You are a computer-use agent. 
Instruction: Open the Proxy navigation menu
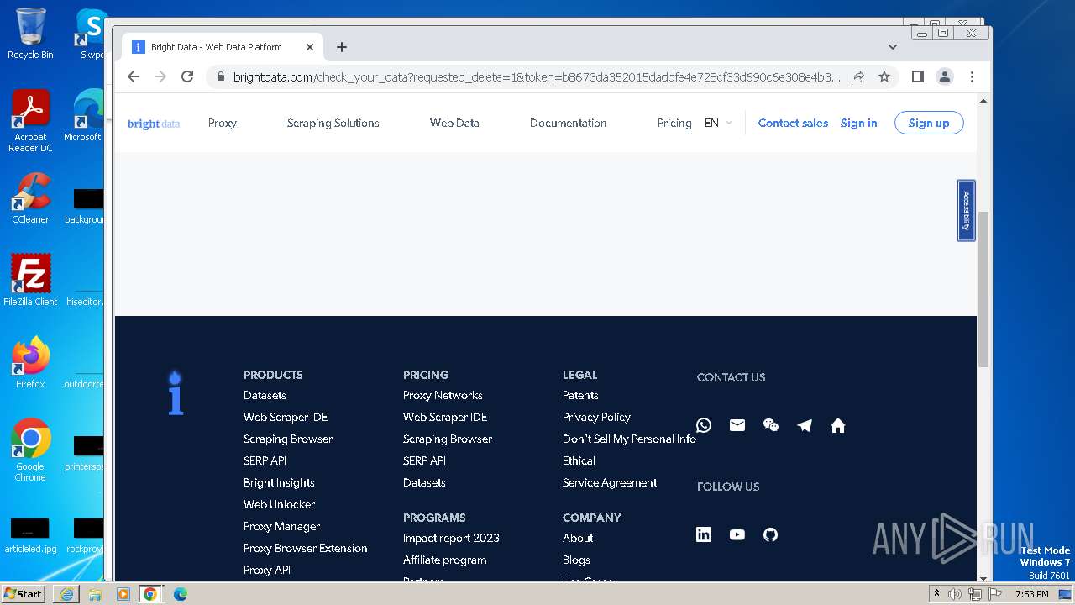click(223, 124)
